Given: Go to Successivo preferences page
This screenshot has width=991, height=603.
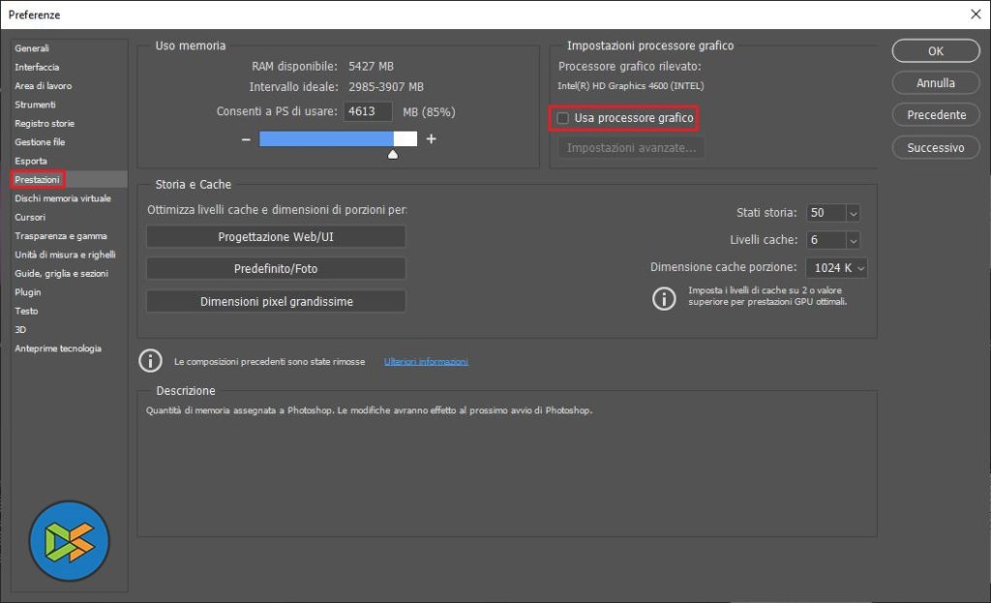Looking at the screenshot, I should click(935, 148).
